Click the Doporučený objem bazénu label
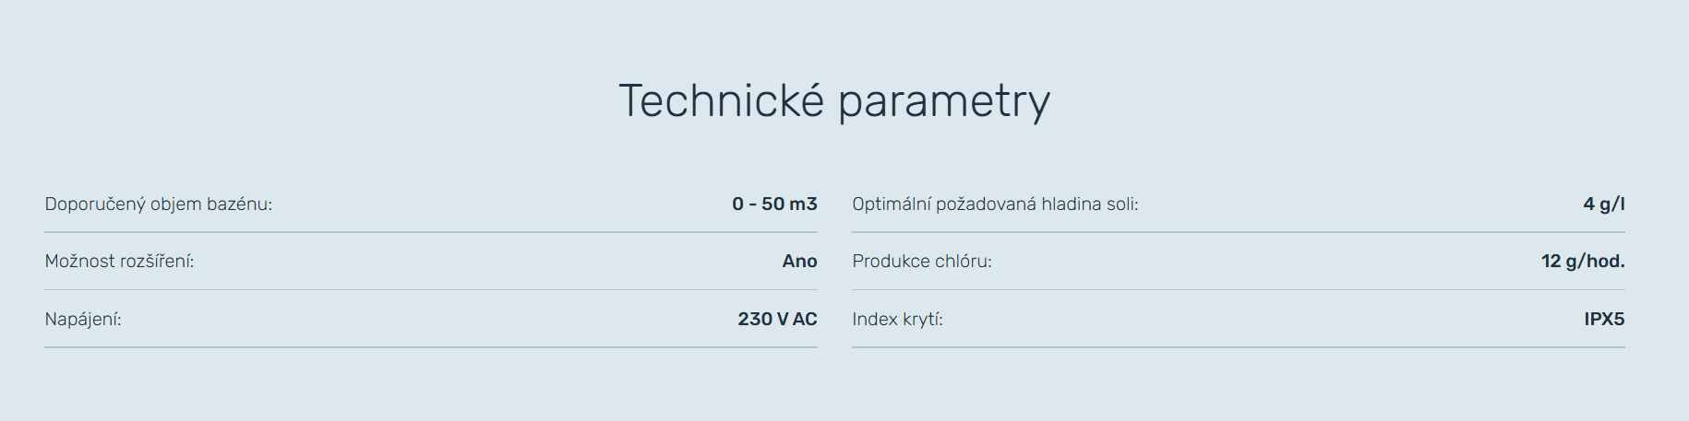Viewport: 1689px width, 421px height. tap(159, 205)
